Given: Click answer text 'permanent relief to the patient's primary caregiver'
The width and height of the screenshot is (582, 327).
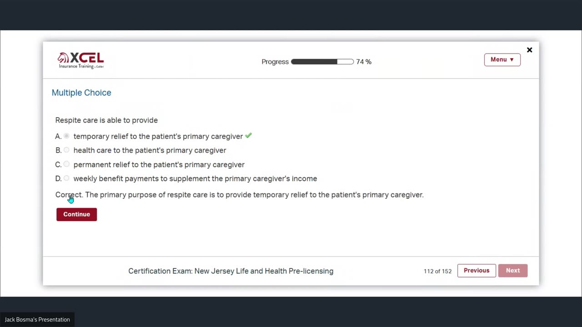Looking at the screenshot, I should tap(159, 164).
